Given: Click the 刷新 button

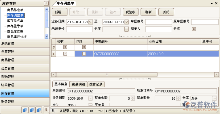Looking at the screenshot, I should click(x=148, y=12).
